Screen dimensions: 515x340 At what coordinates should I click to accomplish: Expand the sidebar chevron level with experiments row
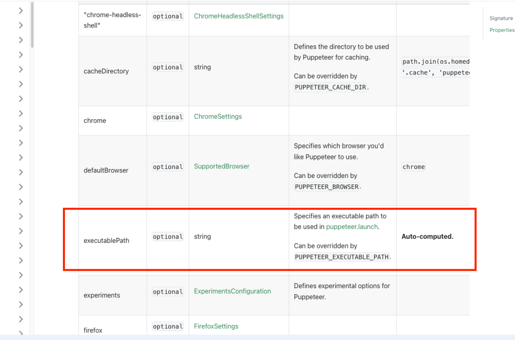click(21, 290)
